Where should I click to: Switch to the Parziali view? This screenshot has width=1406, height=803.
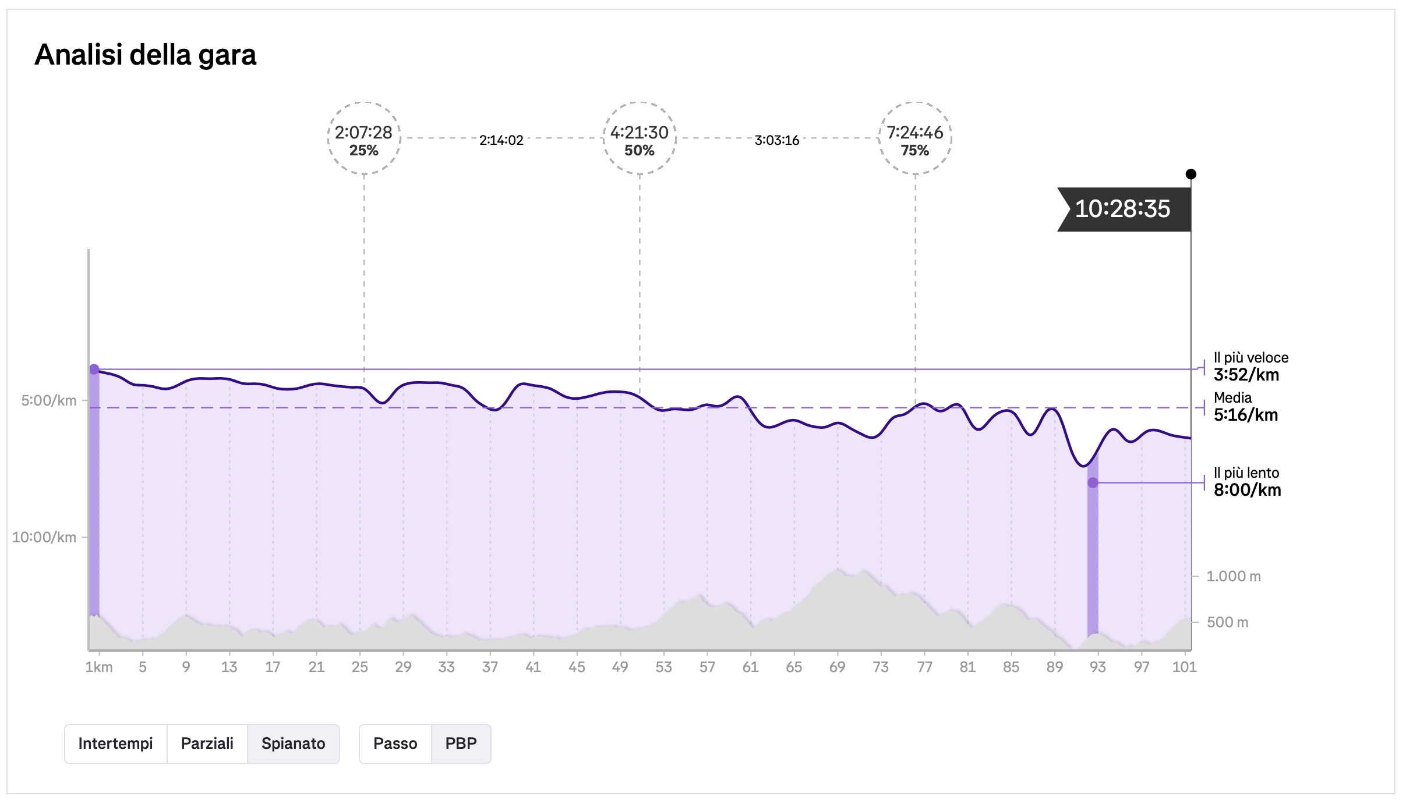(x=207, y=744)
